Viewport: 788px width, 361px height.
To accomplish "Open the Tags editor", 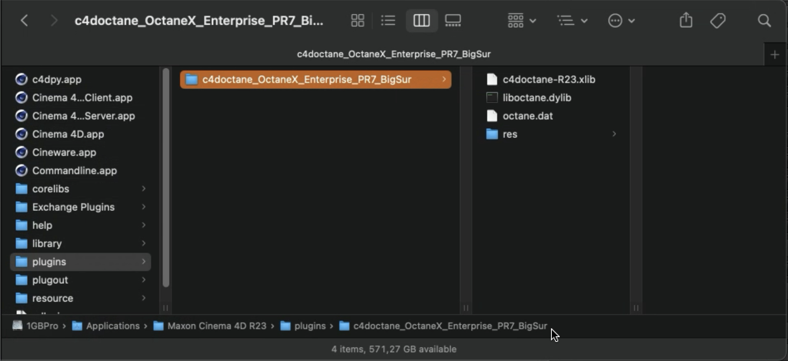I will coord(718,20).
